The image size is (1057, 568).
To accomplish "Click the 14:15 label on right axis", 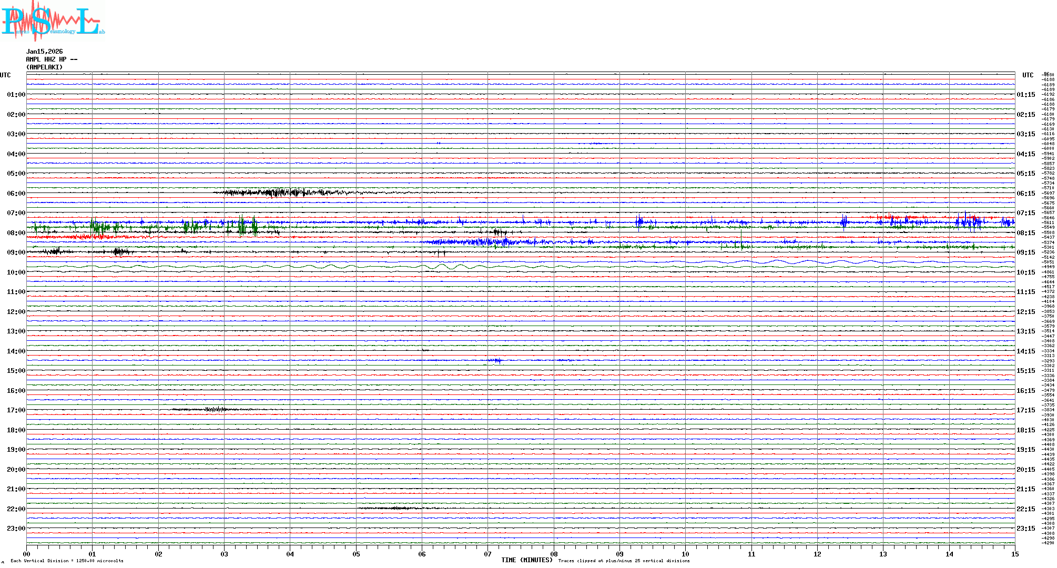I will click(1026, 351).
